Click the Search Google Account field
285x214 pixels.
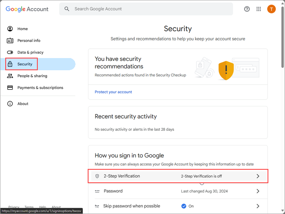(150, 9)
